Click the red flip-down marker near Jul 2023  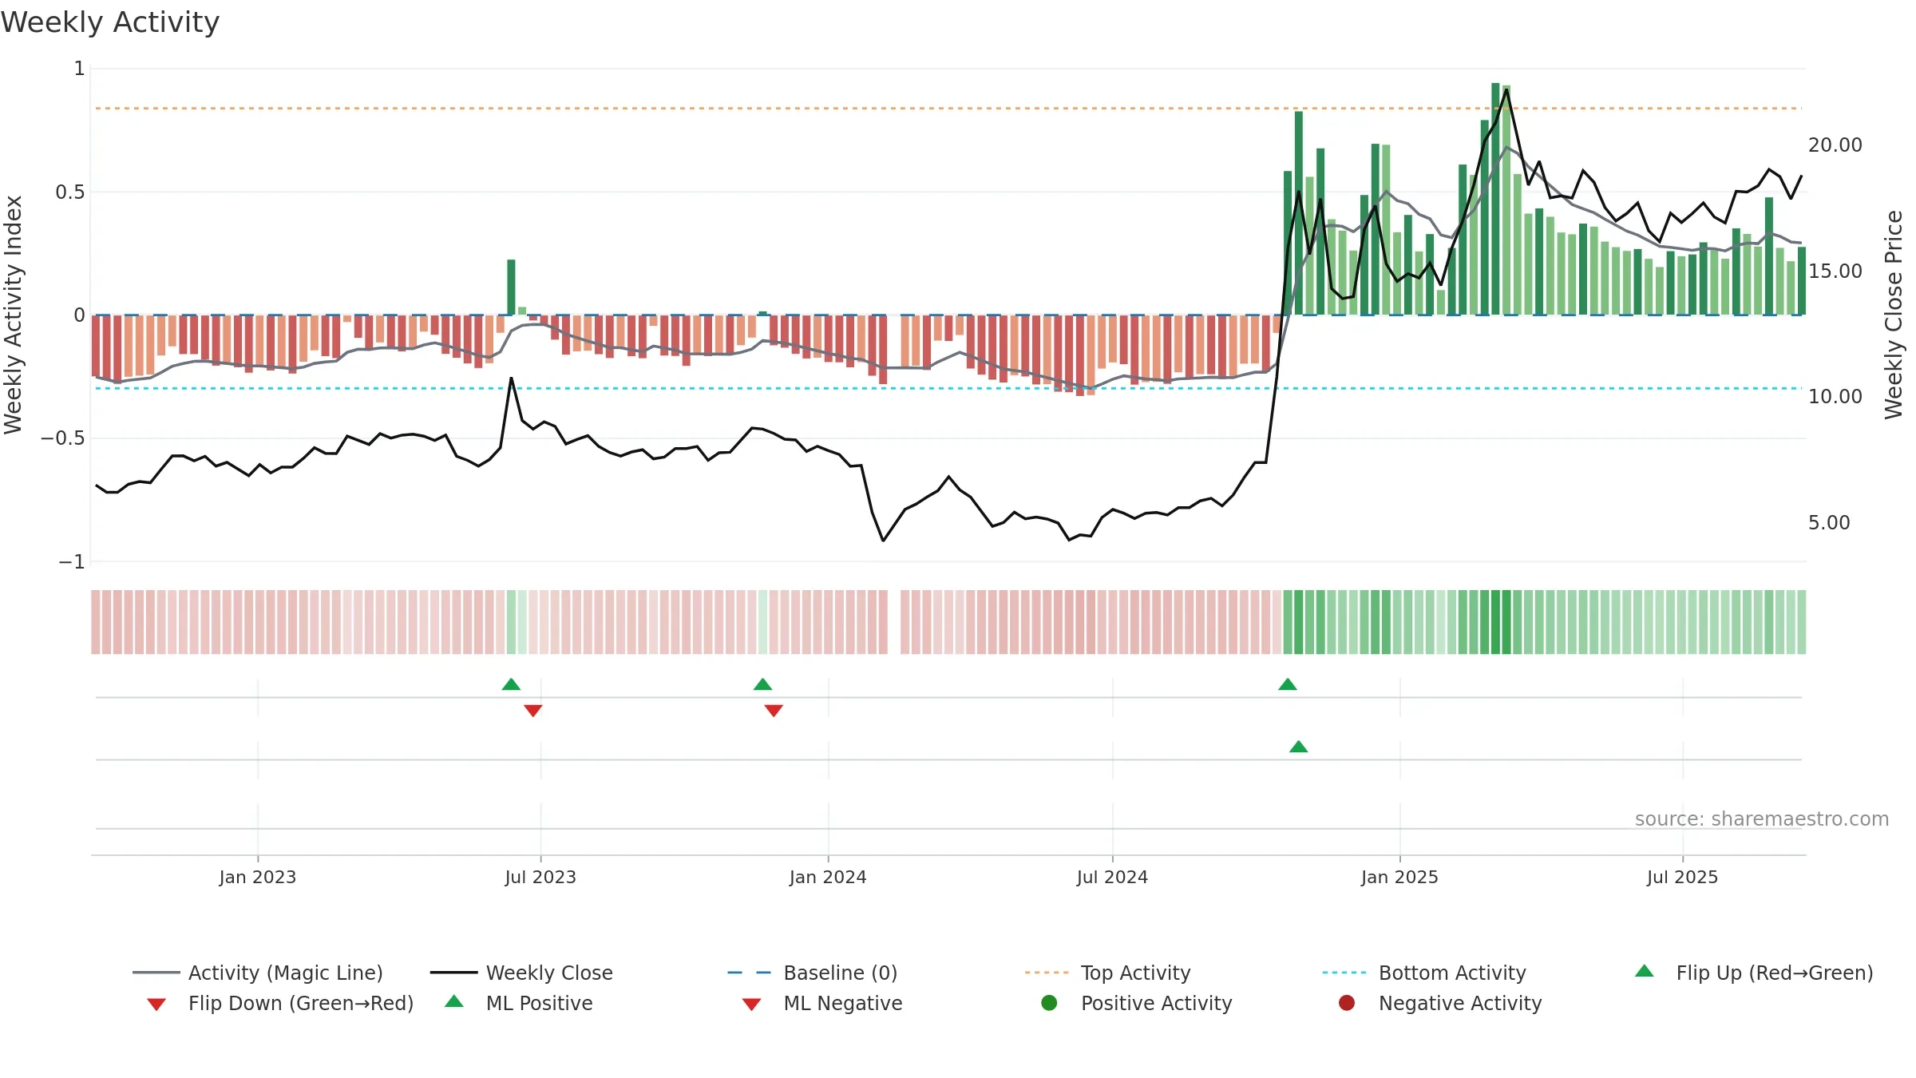tap(533, 711)
